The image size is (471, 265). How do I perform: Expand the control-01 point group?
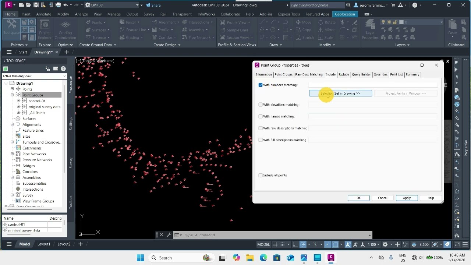pyautogui.click(x=18, y=101)
